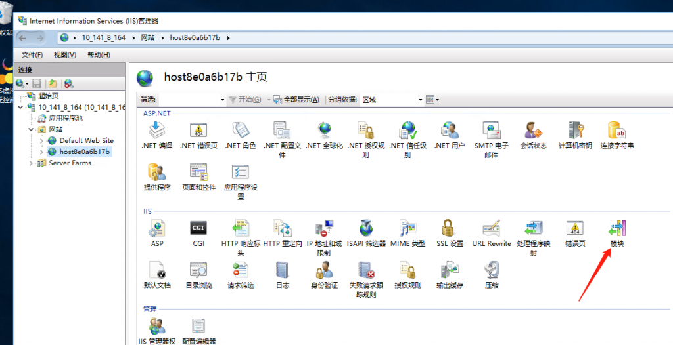Open the .NET 角色 icon
673x345 pixels.
point(241,135)
